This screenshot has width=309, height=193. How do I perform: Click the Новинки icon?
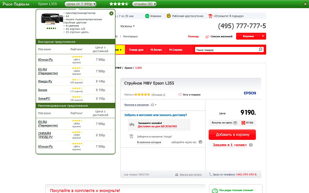[x=147, y=16]
